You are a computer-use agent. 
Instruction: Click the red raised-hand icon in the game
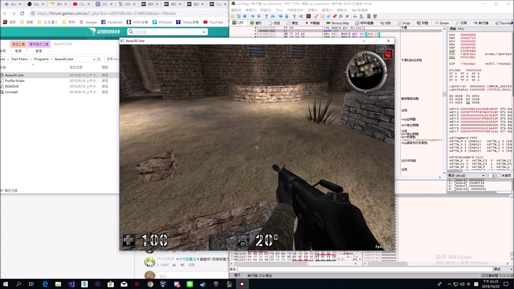tap(388, 54)
